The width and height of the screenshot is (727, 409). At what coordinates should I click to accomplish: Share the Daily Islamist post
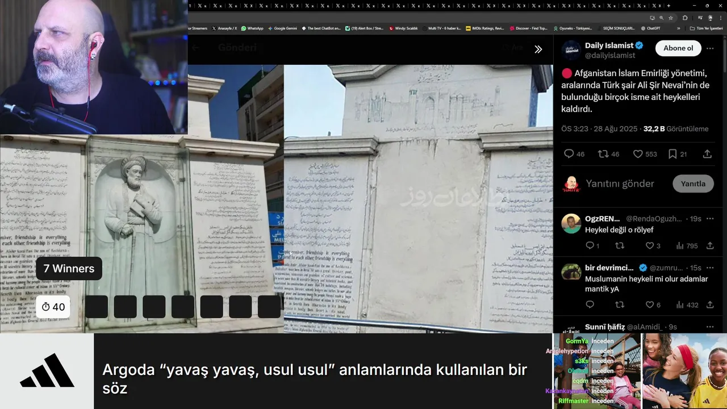[x=707, y=154]
